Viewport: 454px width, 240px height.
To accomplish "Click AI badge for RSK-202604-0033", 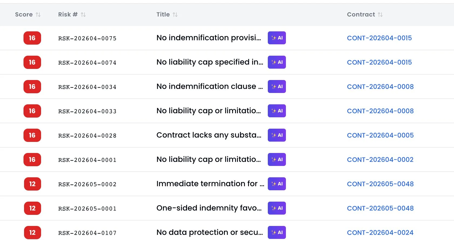I will [277, 111].
